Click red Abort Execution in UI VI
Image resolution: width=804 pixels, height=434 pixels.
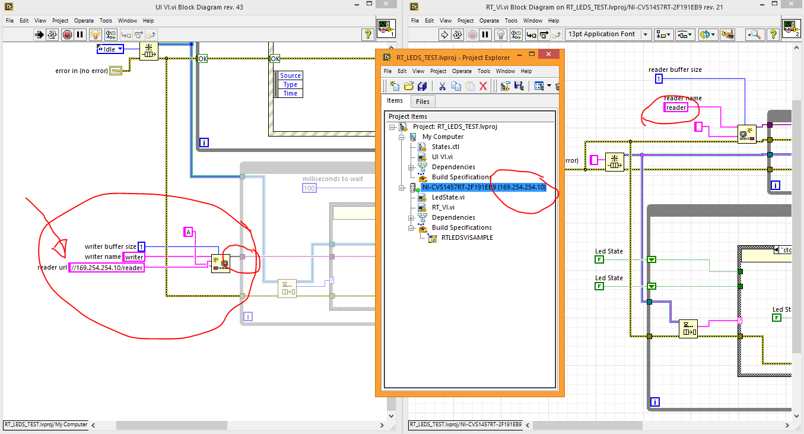[67, 34]
